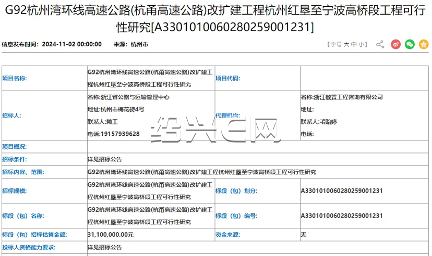Click phone number 19157939628

click(120, 134)
